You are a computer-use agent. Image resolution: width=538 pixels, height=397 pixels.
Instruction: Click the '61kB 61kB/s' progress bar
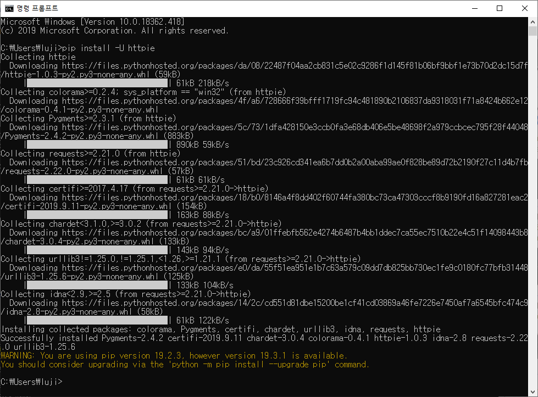97,180
